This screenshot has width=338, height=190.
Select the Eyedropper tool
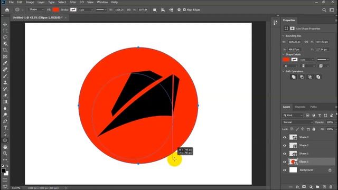pyautogui.click(x=5, y=63)
